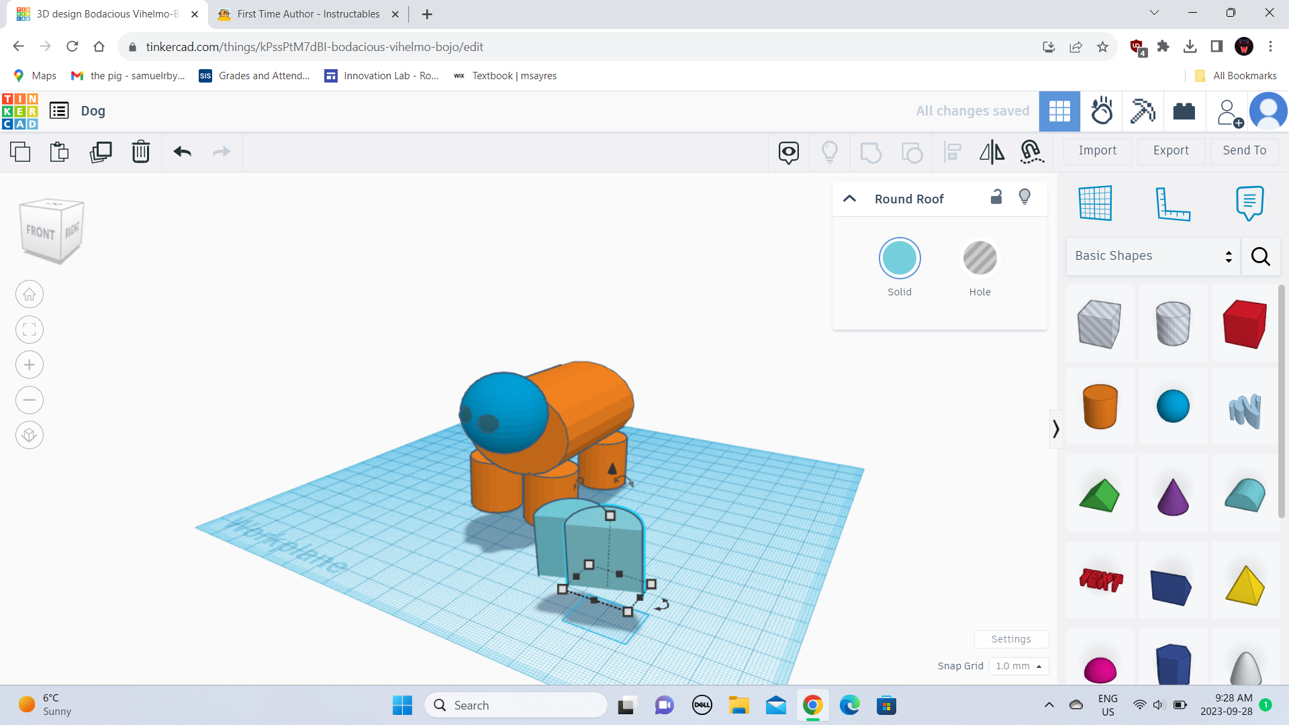Screen dimensions: 1289x725
Task: Open the Settings button near the grid
Action: [x=1011, y=638]
